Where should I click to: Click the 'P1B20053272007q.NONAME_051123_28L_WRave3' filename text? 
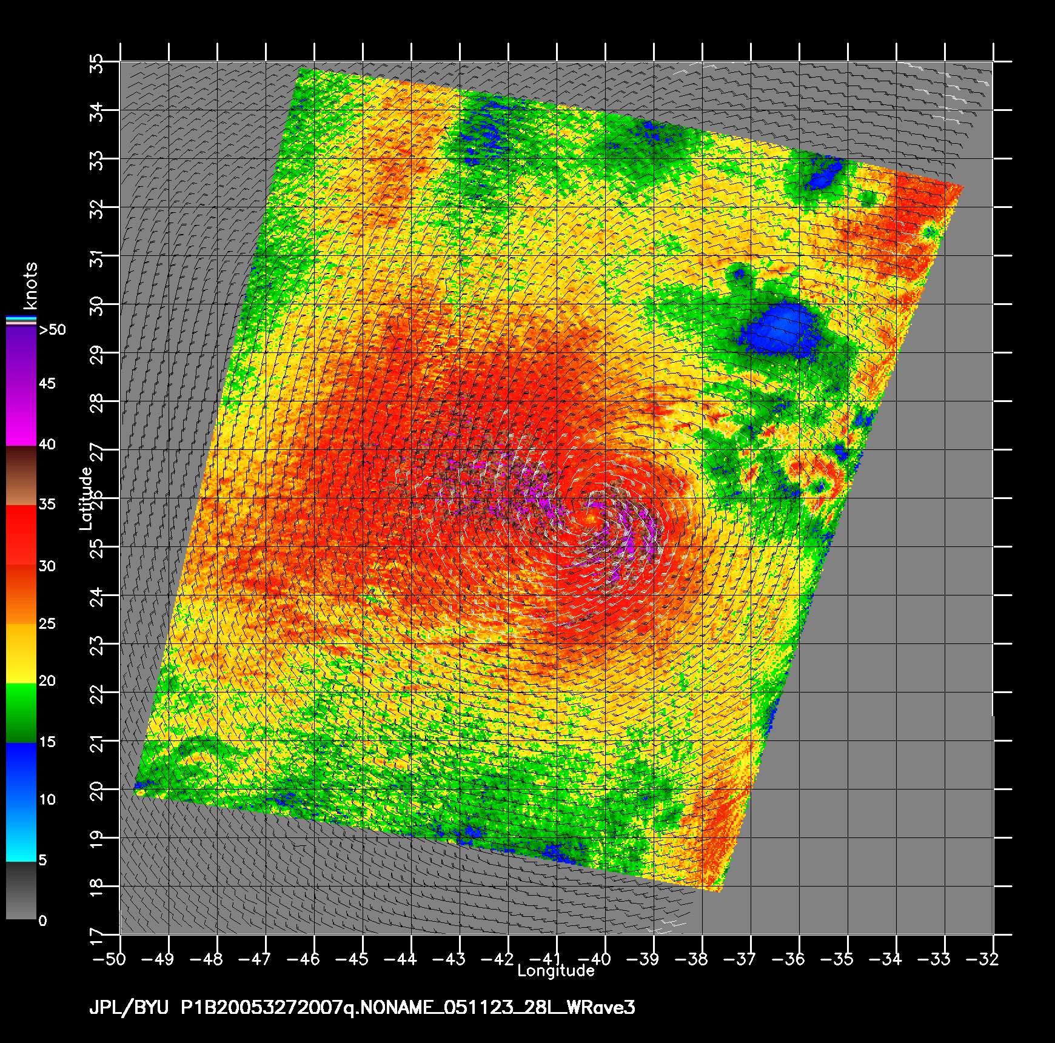click(408, 1008)
